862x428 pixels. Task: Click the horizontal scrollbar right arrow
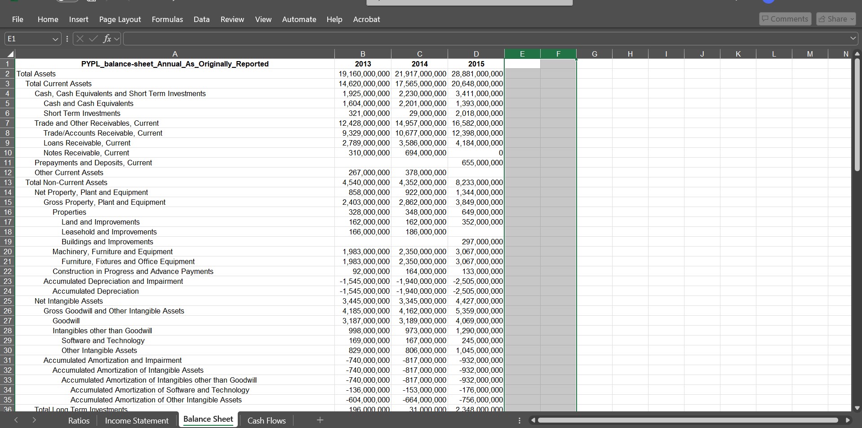click(x=848, y=420)
